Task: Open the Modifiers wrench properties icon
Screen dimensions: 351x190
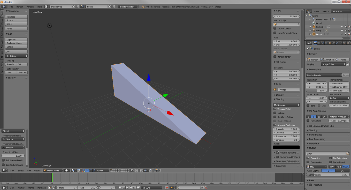Action: [337, 43]
